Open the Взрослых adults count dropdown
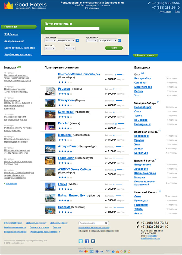182x255 pixels. pyautogui.click(x=50, y=49)
